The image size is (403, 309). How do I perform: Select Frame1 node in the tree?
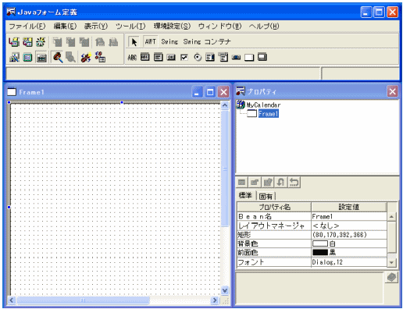pos(268,114)
